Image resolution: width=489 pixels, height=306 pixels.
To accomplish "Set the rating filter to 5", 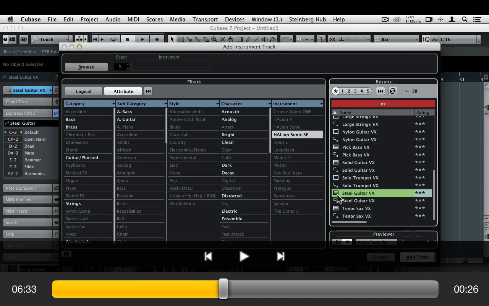I will click(x=368, y=91).
